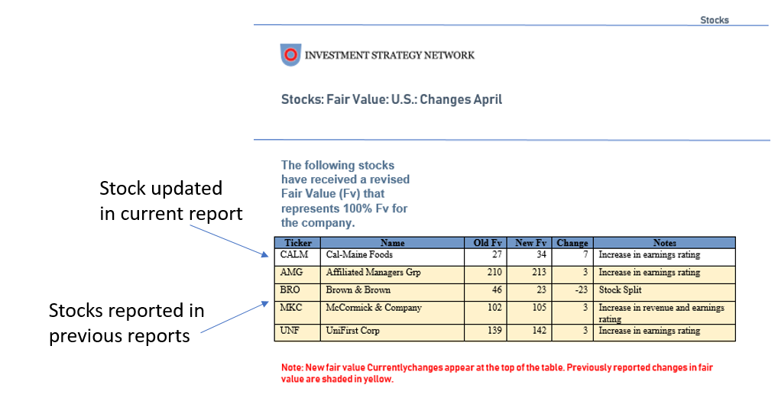Click the Investment Strategy Network logo icon
Screen dimensions: 778x401
pyautogui.click(x=290, y=54)
